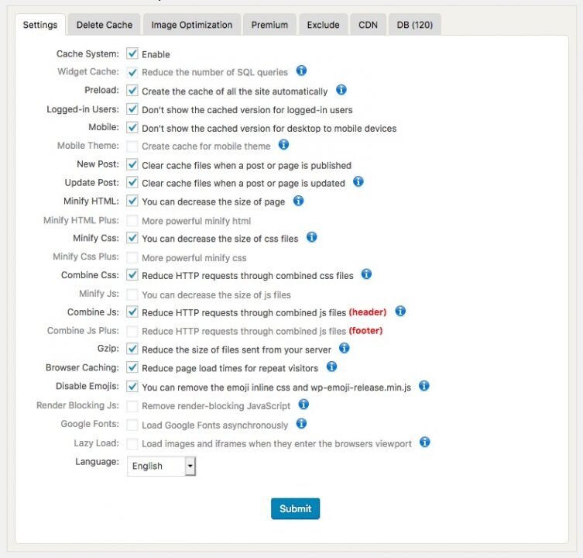Image resolution: width=583 pixels, height=558 pixels.
Task: Click the Submit button
Action: pos(295,508)
